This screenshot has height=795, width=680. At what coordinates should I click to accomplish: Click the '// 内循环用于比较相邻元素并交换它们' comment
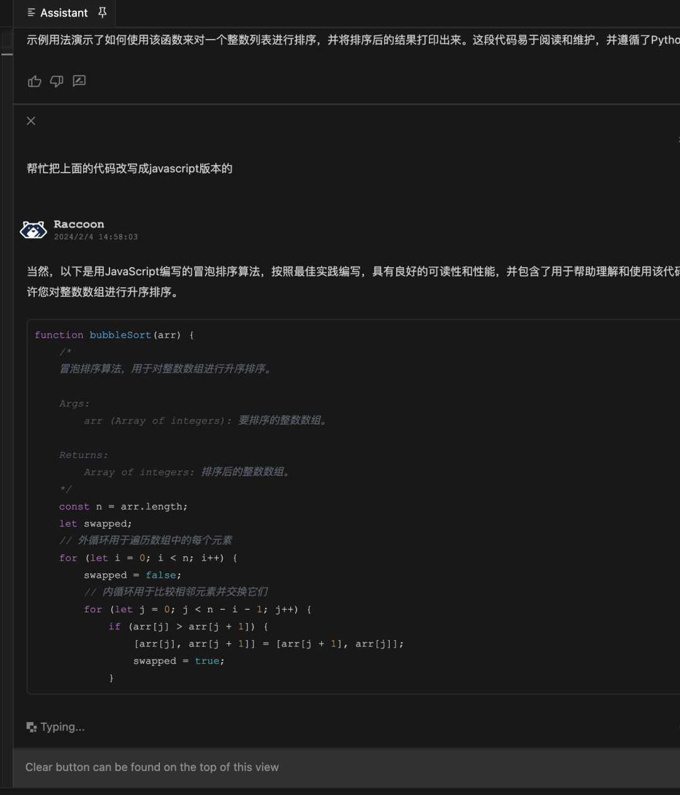176,592
